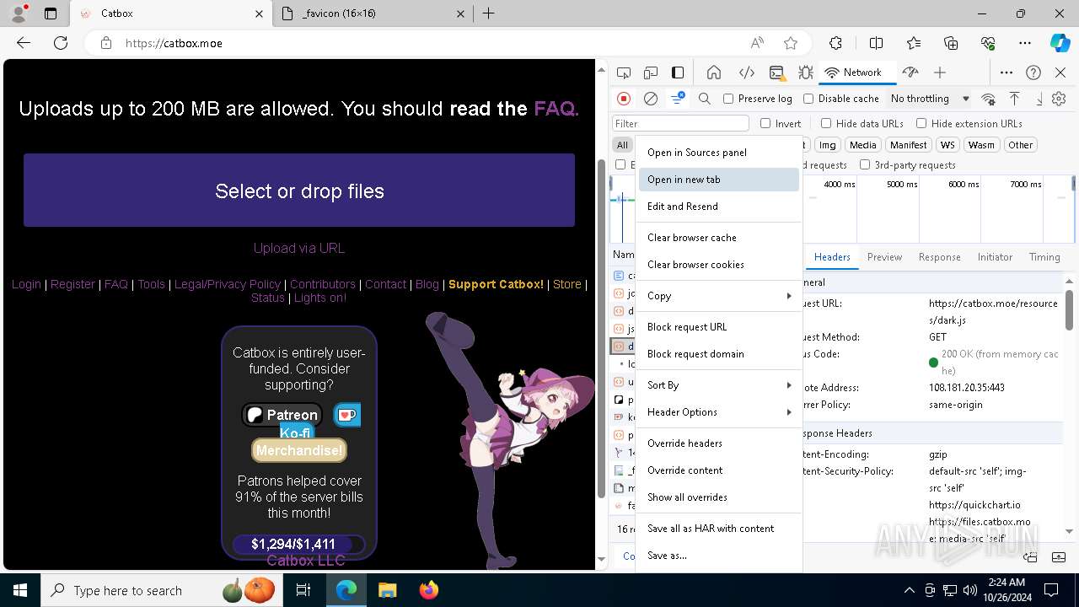Viewport: 1079px width, 607px height.
Task: Choose Open in Sources panel
Action: point(719,153)
